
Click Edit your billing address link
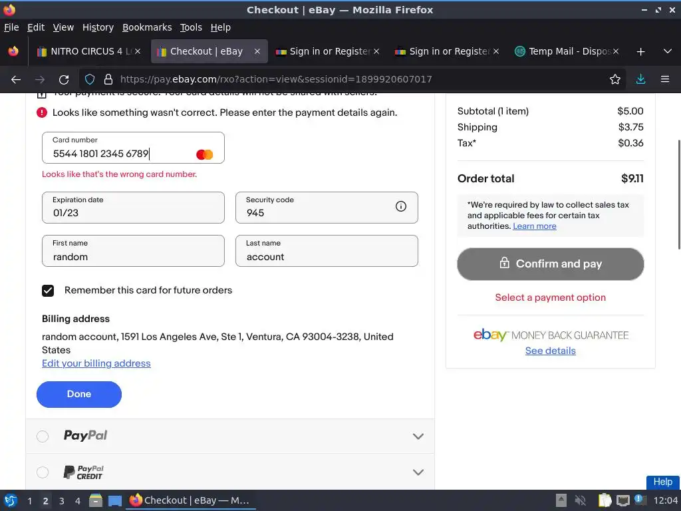[x=96, y=363]
